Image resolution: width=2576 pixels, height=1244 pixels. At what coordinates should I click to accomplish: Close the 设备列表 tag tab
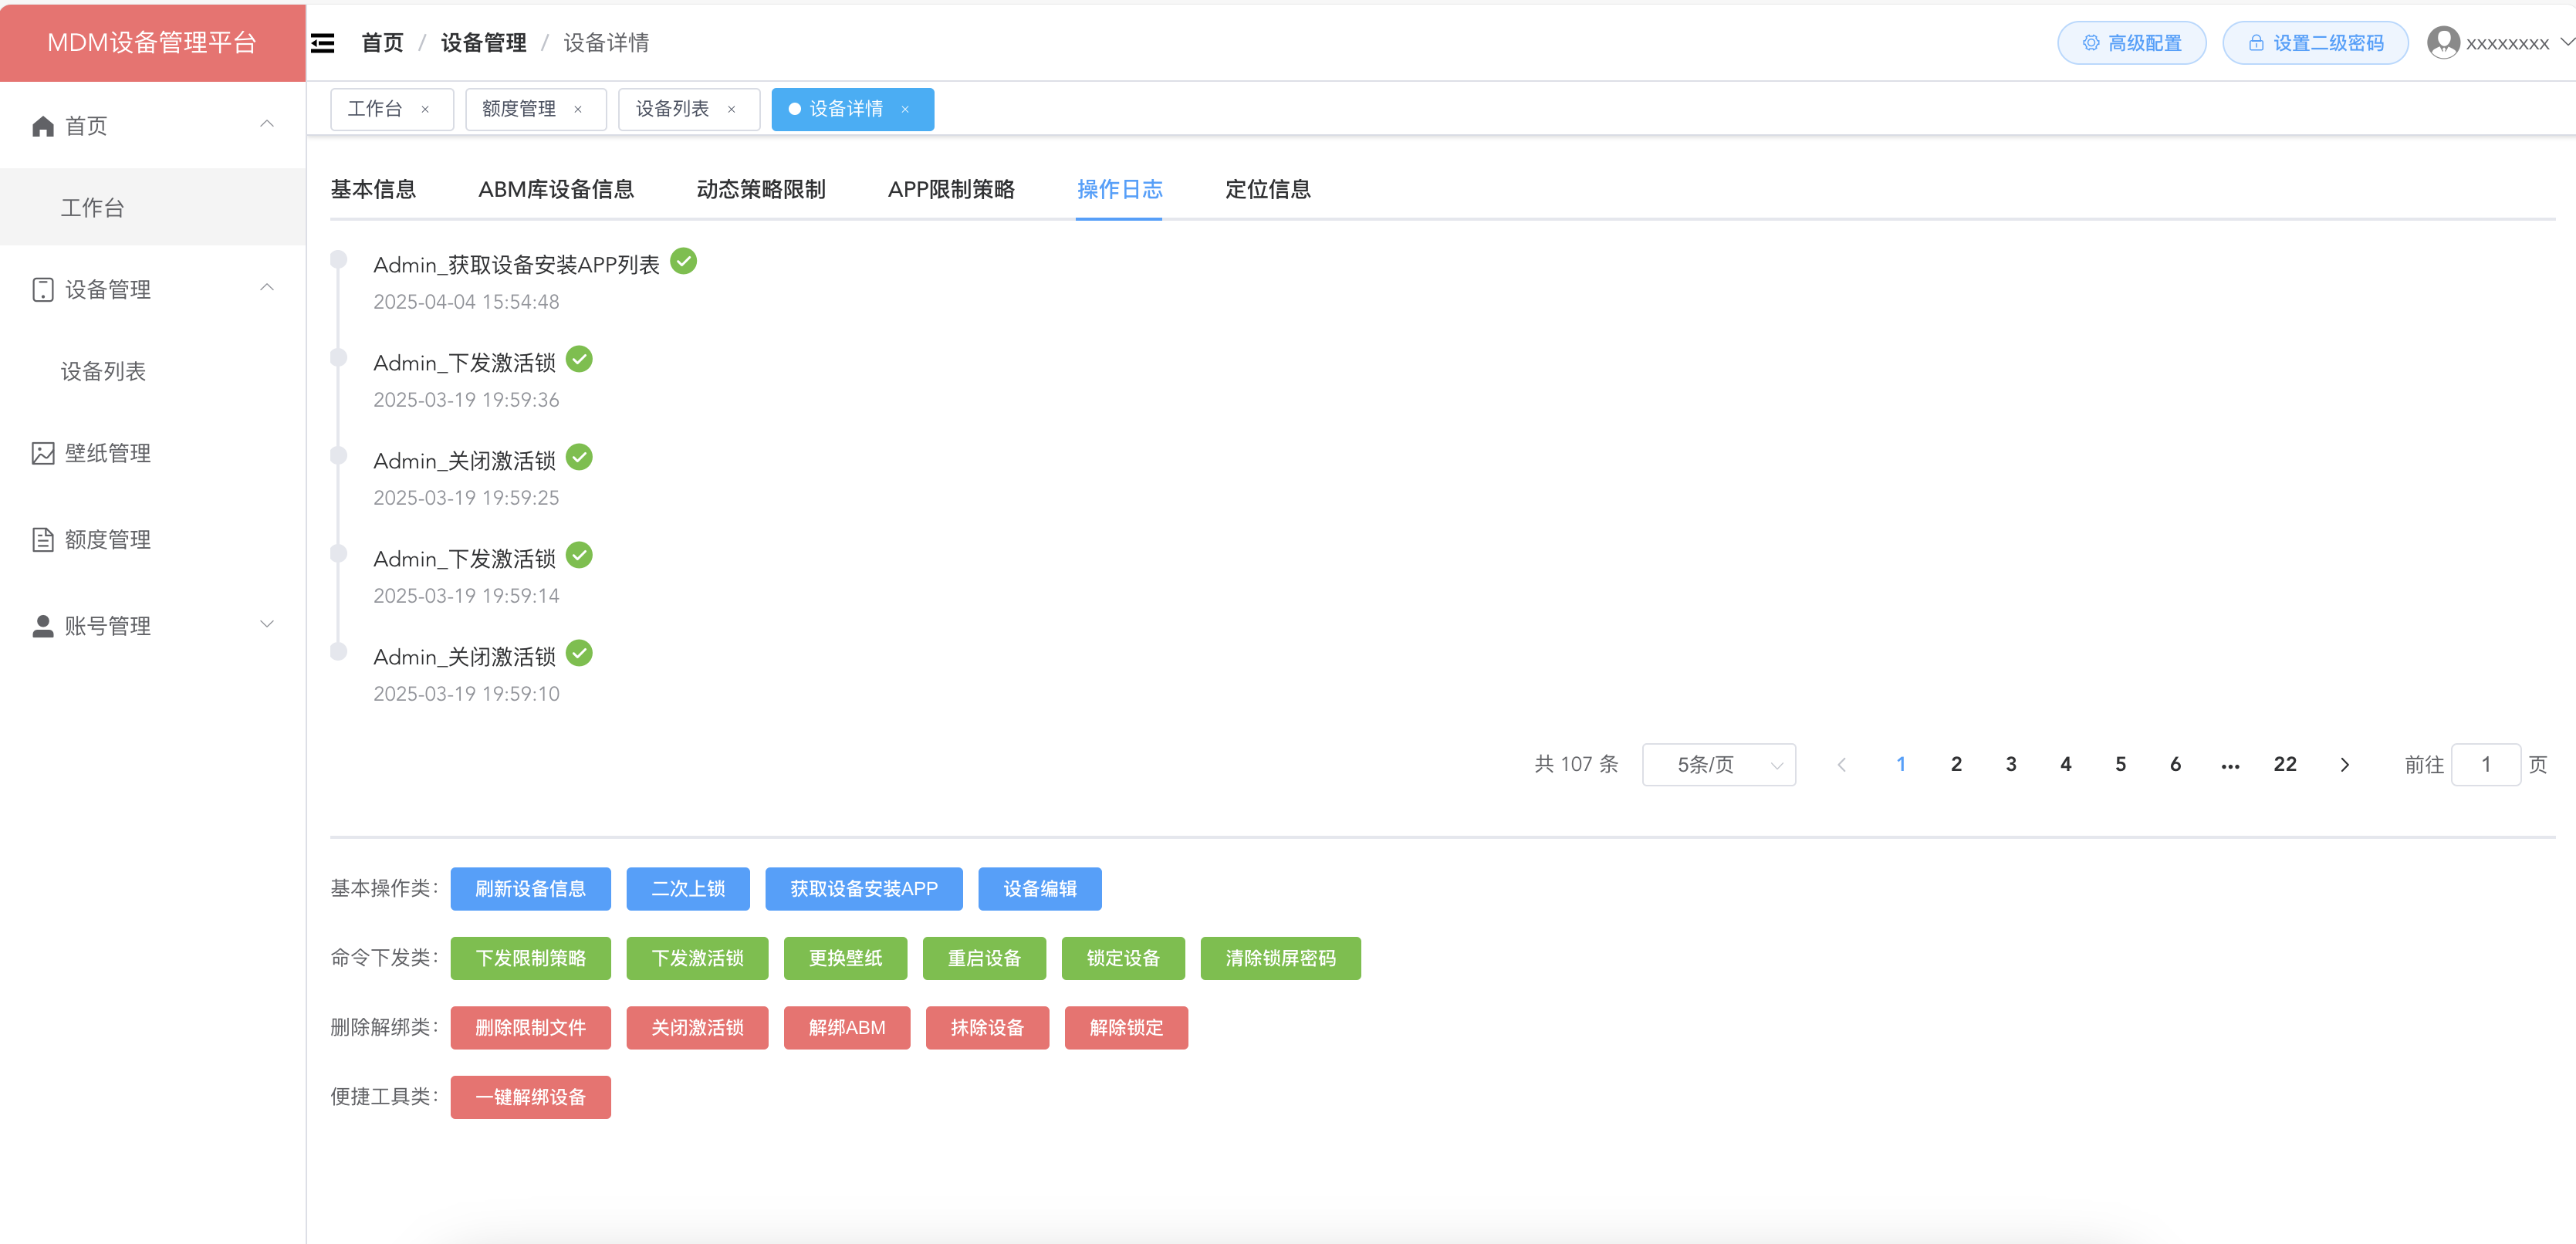click(731, 110)
